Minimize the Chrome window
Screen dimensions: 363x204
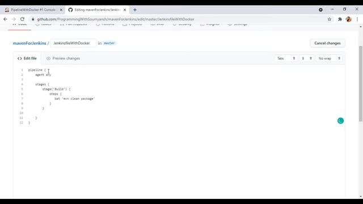tap(332, 10)
